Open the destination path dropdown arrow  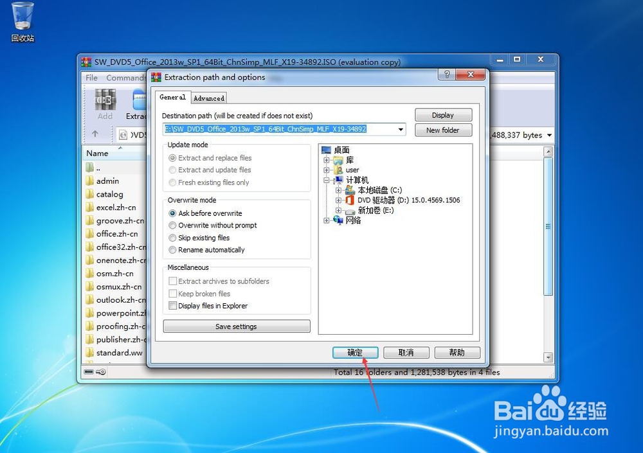401,130
